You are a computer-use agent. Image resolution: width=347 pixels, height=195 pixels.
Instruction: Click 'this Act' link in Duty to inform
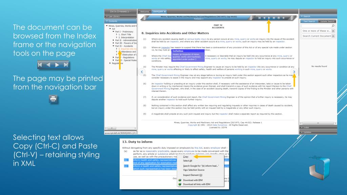[x=198, y=148]
